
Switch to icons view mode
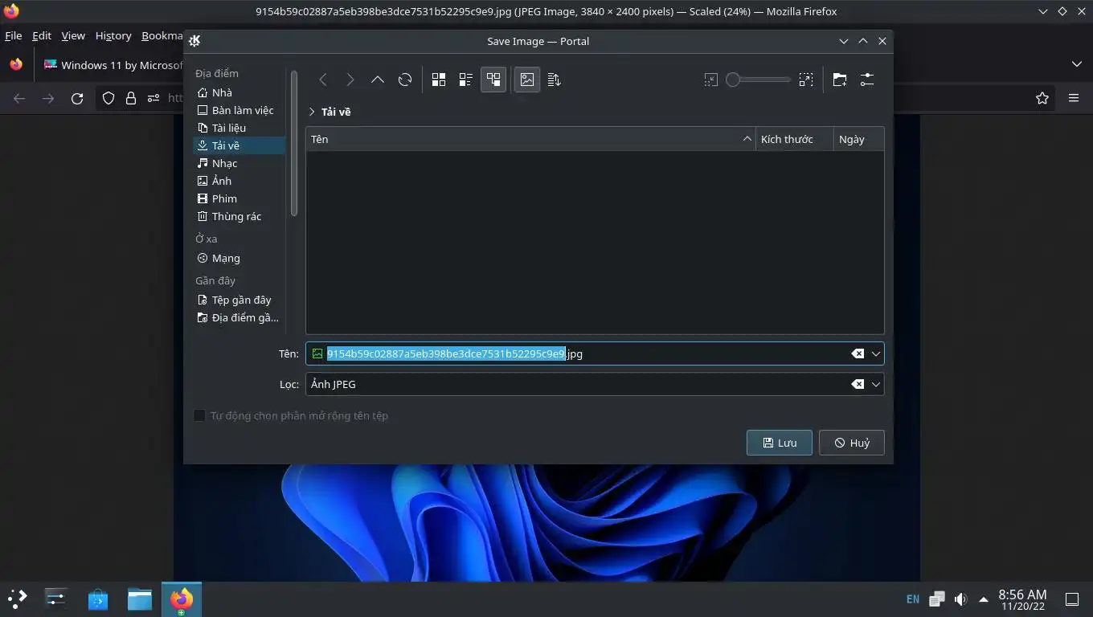click(x=439, y=80)
